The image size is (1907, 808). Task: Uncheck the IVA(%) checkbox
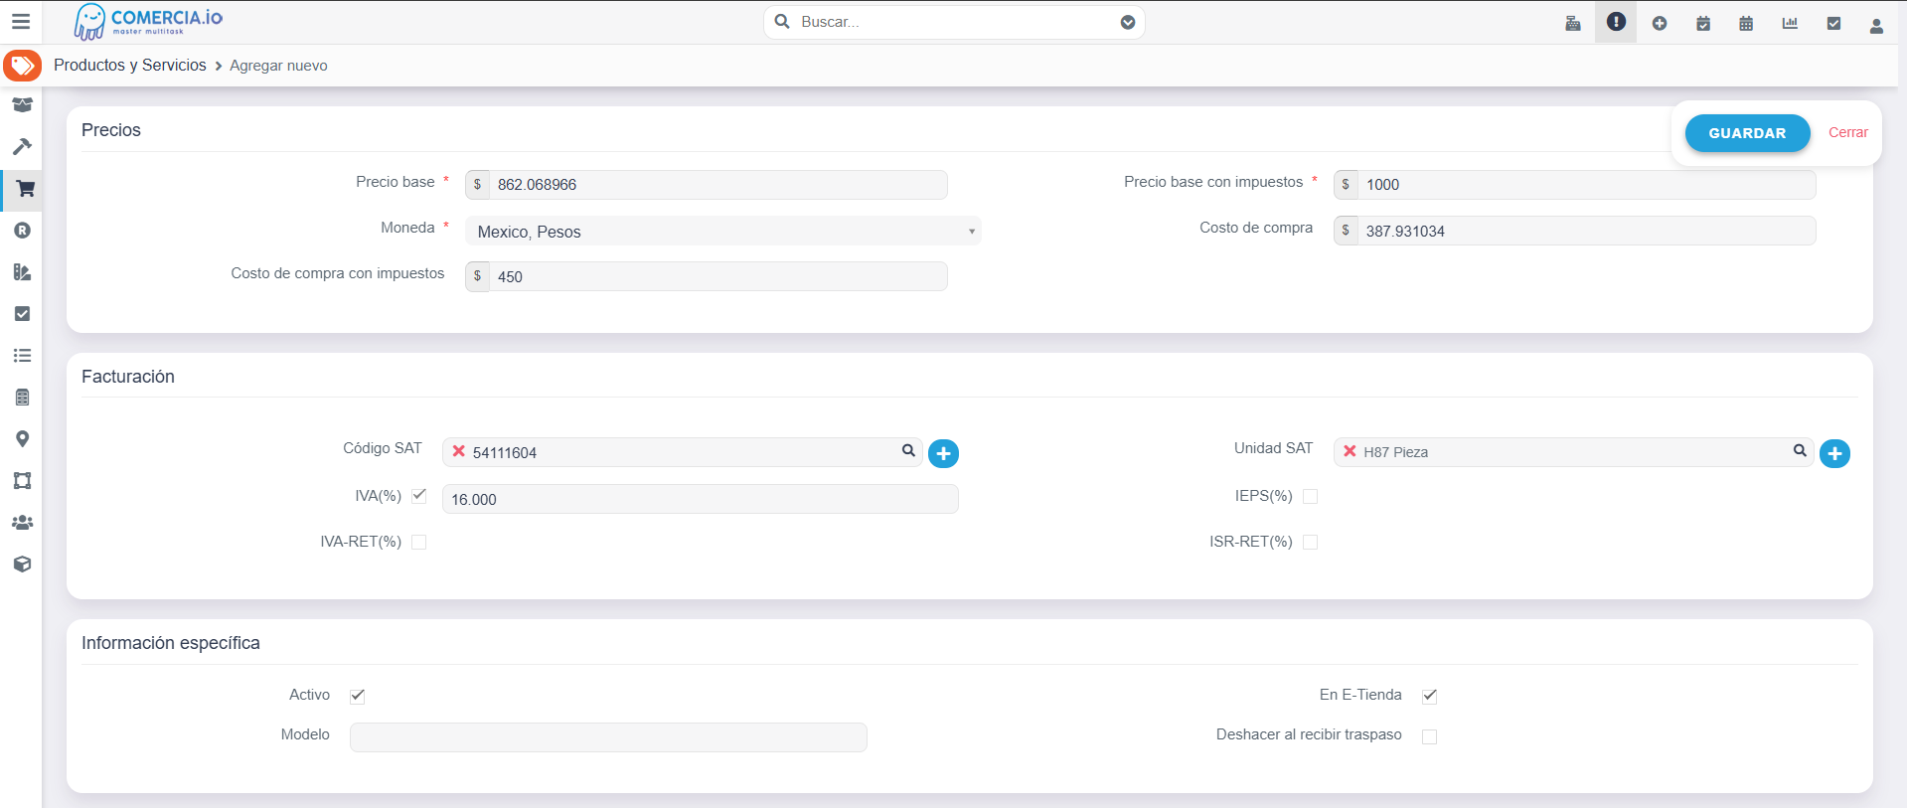click(419, 495)
